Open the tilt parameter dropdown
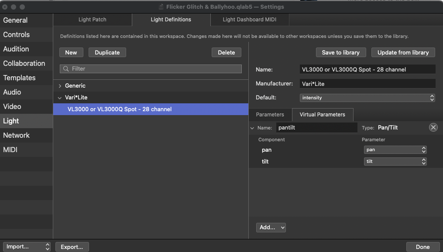 point(395,161)
